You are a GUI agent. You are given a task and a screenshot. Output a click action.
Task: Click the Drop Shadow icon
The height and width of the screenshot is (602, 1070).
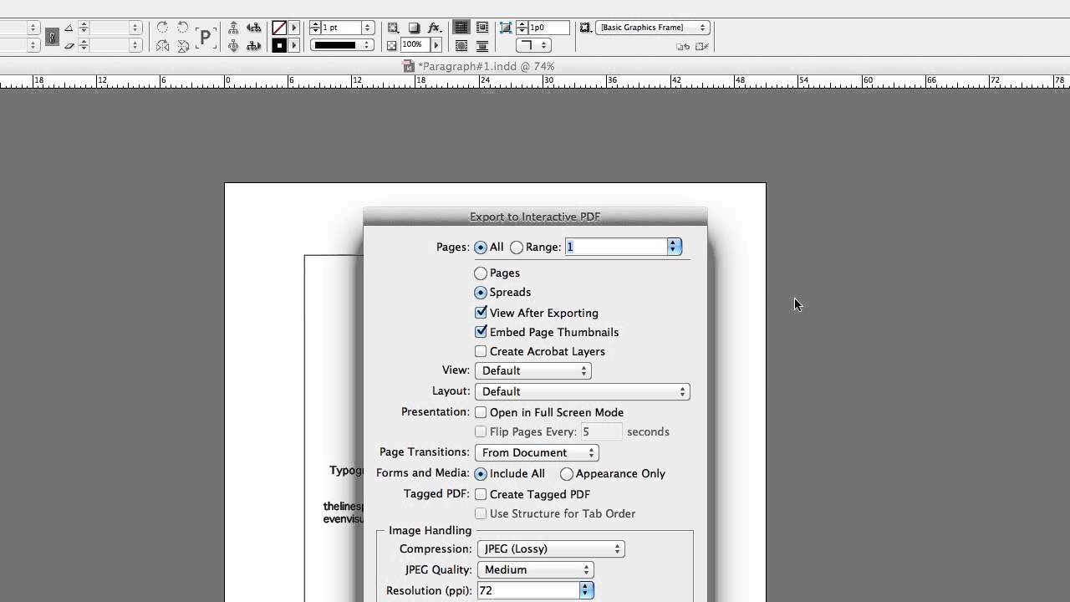[414, 28]
